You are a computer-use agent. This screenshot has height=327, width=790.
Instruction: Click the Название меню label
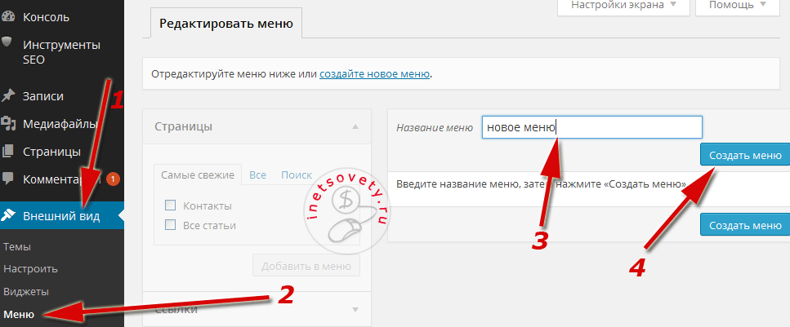[x=435, y=128]
